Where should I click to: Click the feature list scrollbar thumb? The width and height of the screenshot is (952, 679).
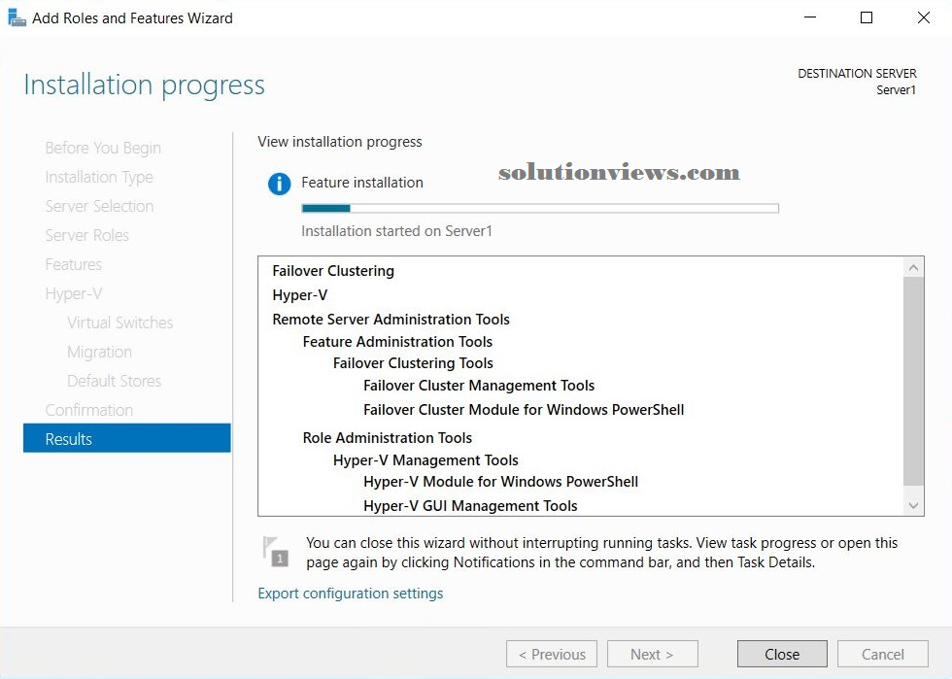914,382
